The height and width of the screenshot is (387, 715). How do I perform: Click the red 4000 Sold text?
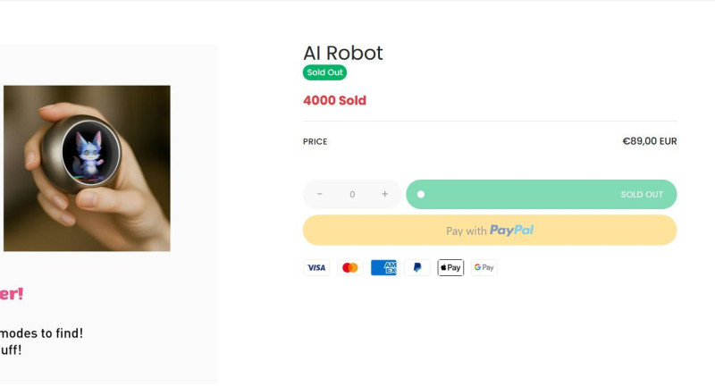[334, 100]
